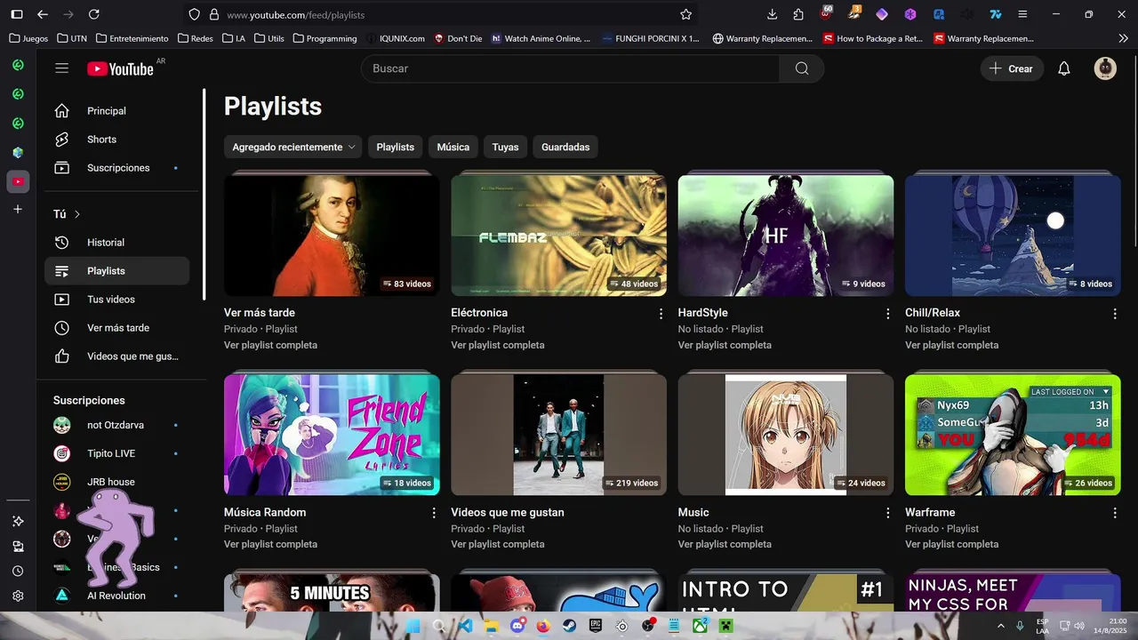
Task: Open Ver más tarde in sidebar
Action: tap(116, 328)
